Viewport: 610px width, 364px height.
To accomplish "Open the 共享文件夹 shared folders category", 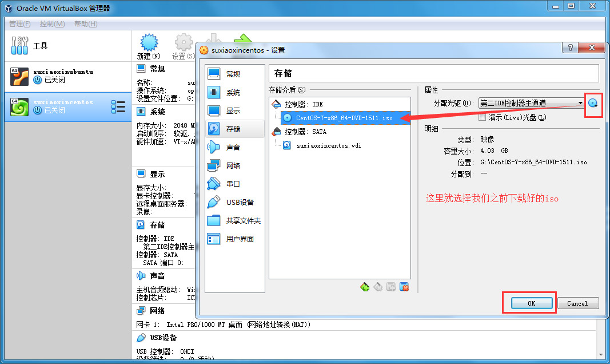I will (234, 220).
